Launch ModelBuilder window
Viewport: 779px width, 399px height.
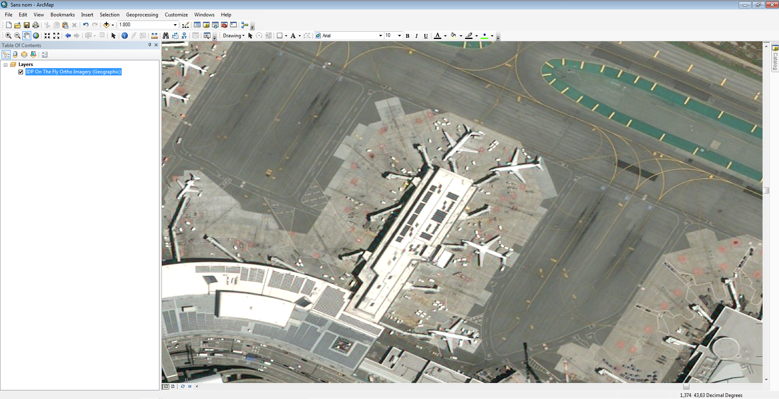(x=245, y=25)
